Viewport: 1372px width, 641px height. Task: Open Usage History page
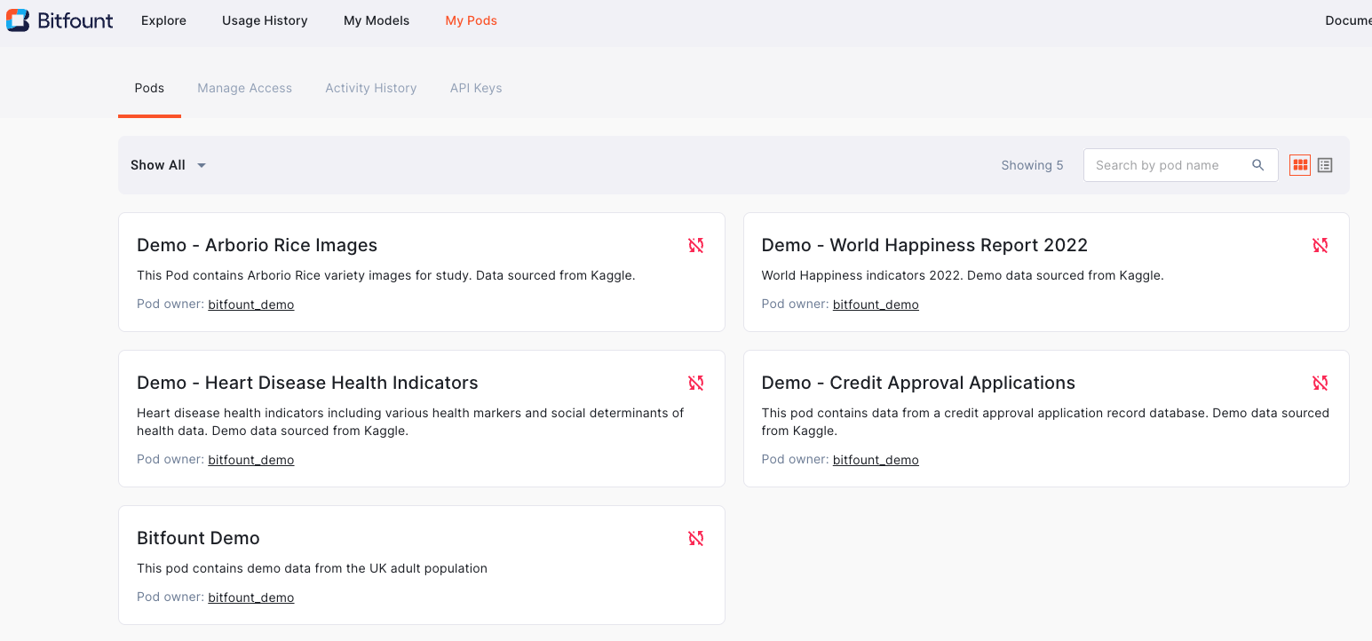(x=265, y=20)
